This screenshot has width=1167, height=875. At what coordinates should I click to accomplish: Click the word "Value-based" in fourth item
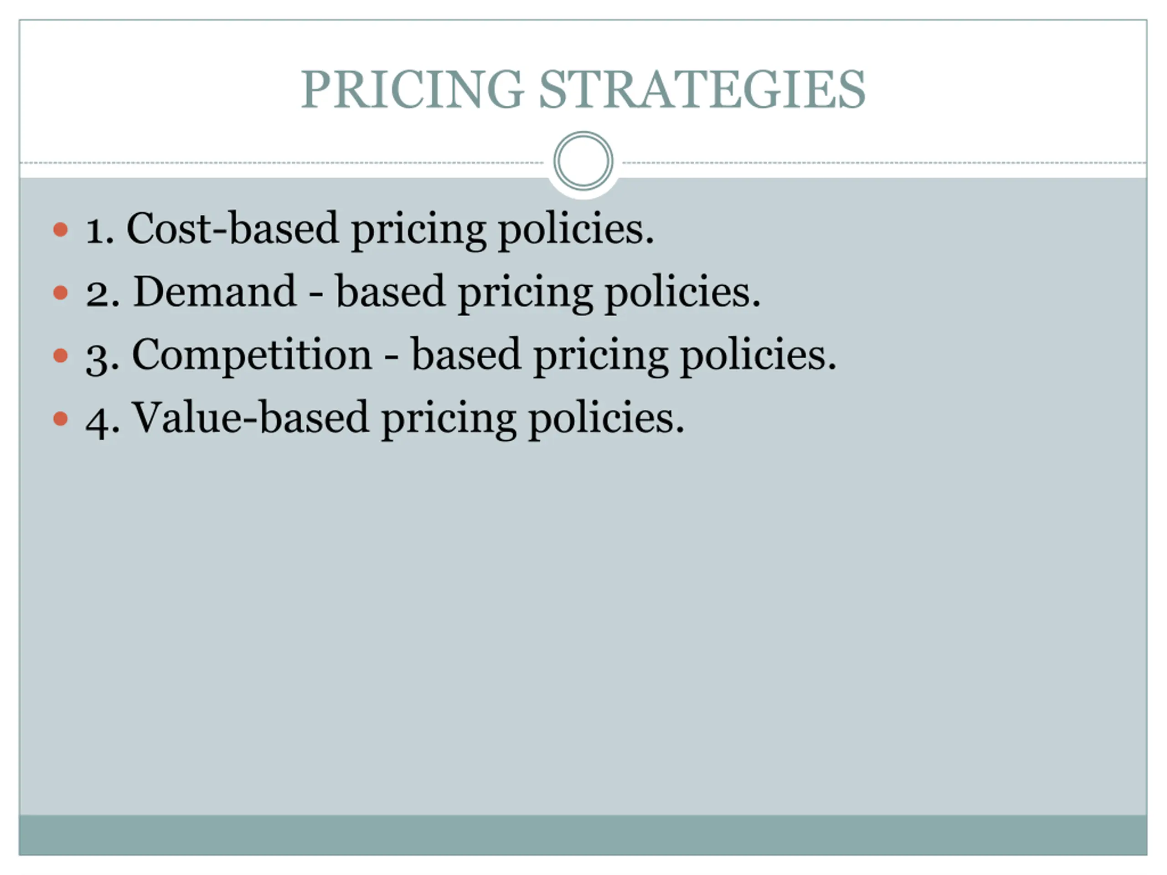pyautogui.click(x=249, y=417)
